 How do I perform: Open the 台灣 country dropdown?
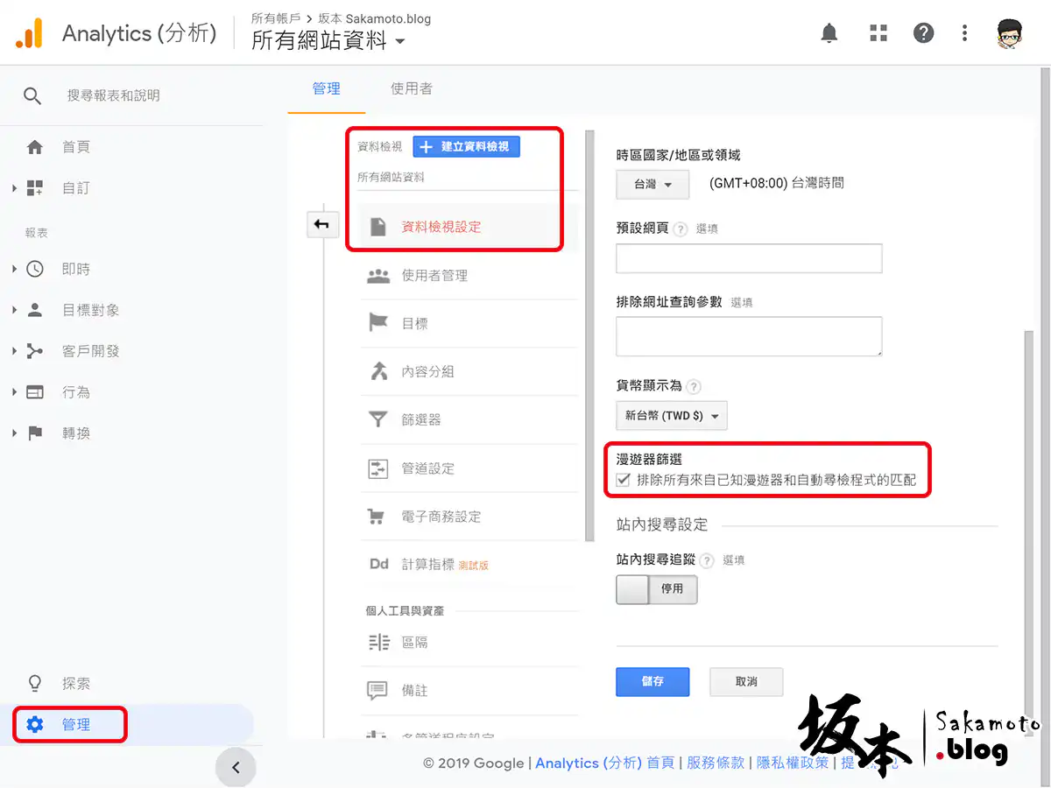click(x=652, y=184)
